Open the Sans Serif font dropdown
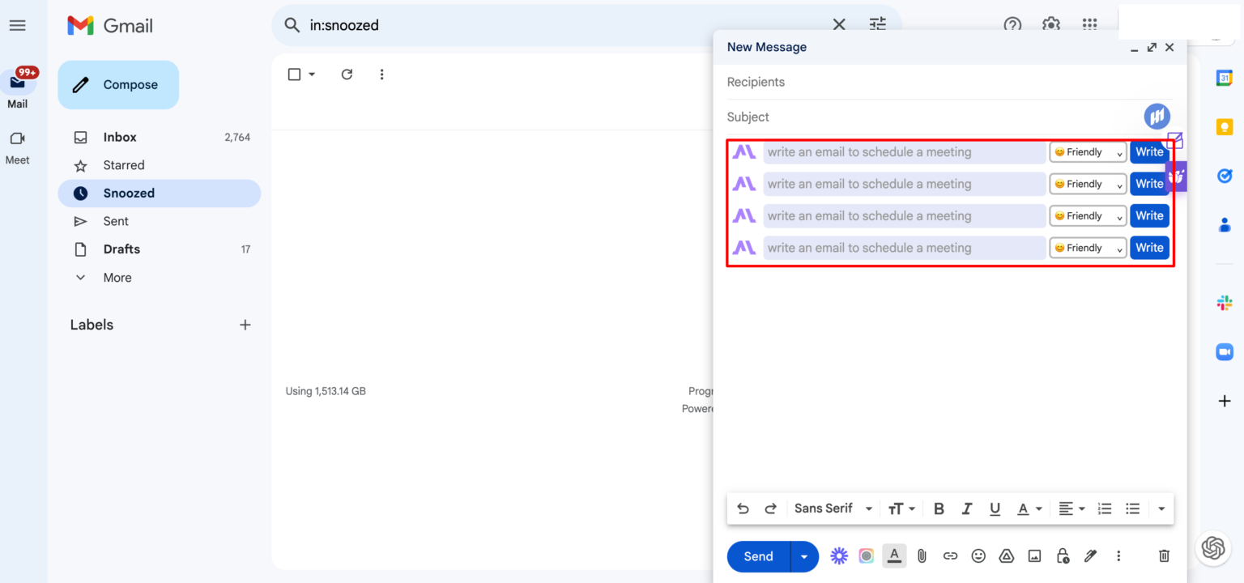The width and height of the screenshot is (1244, 583). 833,509
